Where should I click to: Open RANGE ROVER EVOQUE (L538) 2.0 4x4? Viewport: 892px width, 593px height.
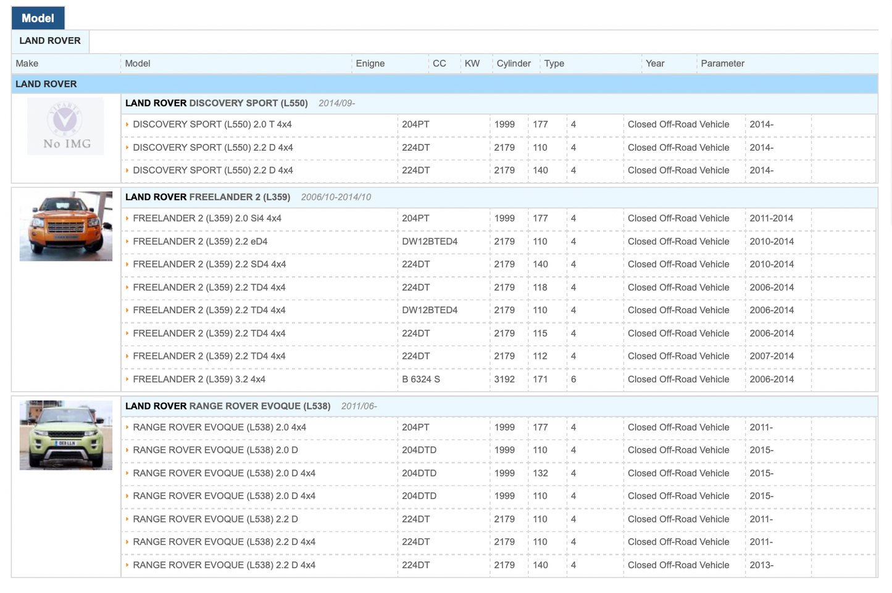tap(219, 427)
